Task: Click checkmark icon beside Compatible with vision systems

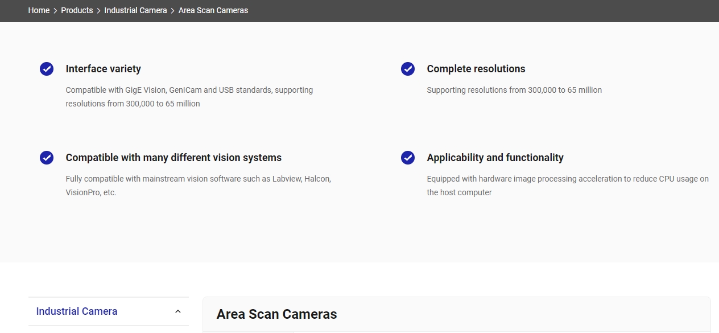Action: click(x=47, y=158)
